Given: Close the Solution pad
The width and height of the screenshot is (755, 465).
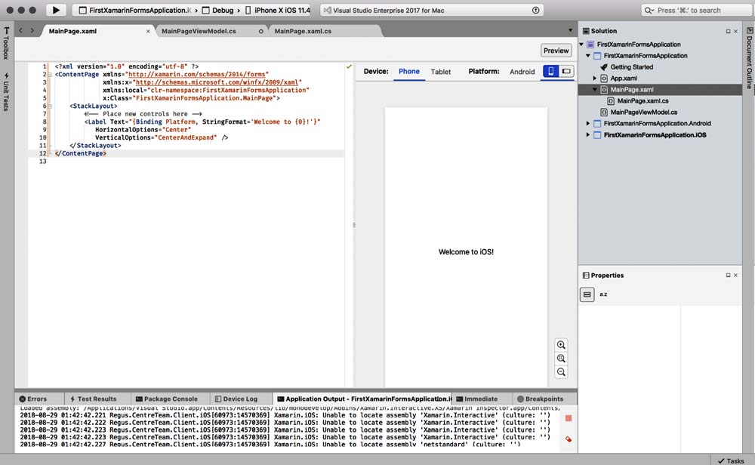Looking at the screenshot, I should tap(735, 31).
